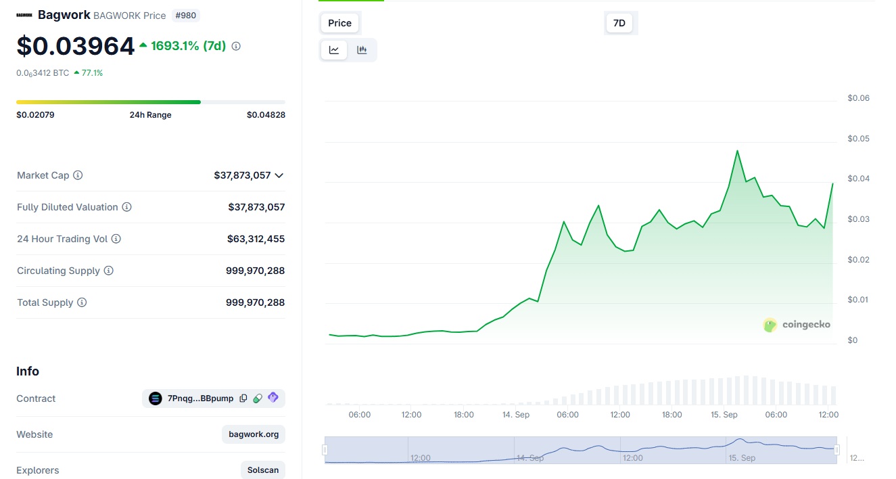Image resolution: width=896 pixels, height=479 pixels.
Task: Click the $37,873,057 Fully Diluted Valuation value
Action: [x=256, y=207]
